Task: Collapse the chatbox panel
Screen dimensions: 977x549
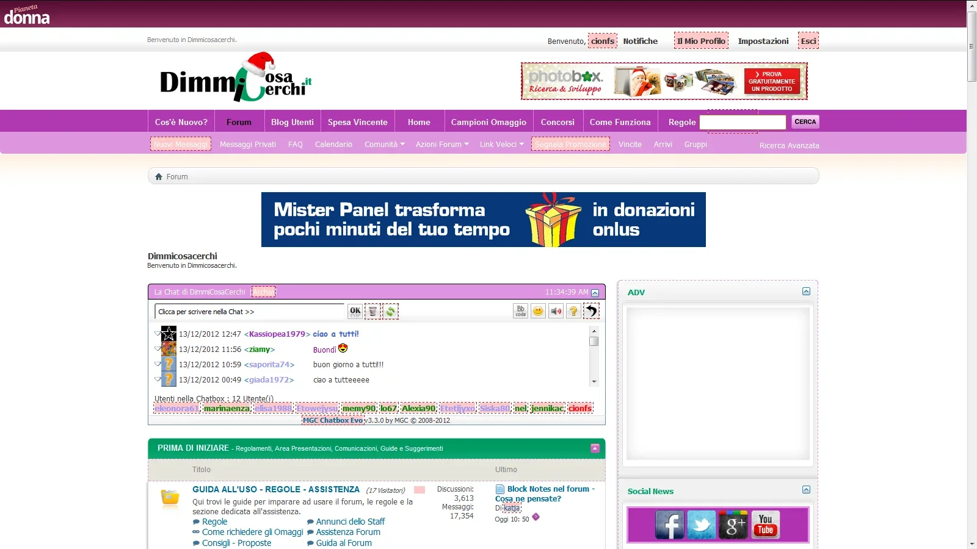Action: point(595,293)
